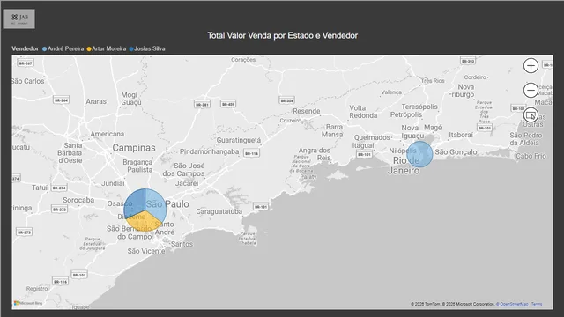Click the Tatuí label
Screen dimensions: 564x317
[40, 188]
